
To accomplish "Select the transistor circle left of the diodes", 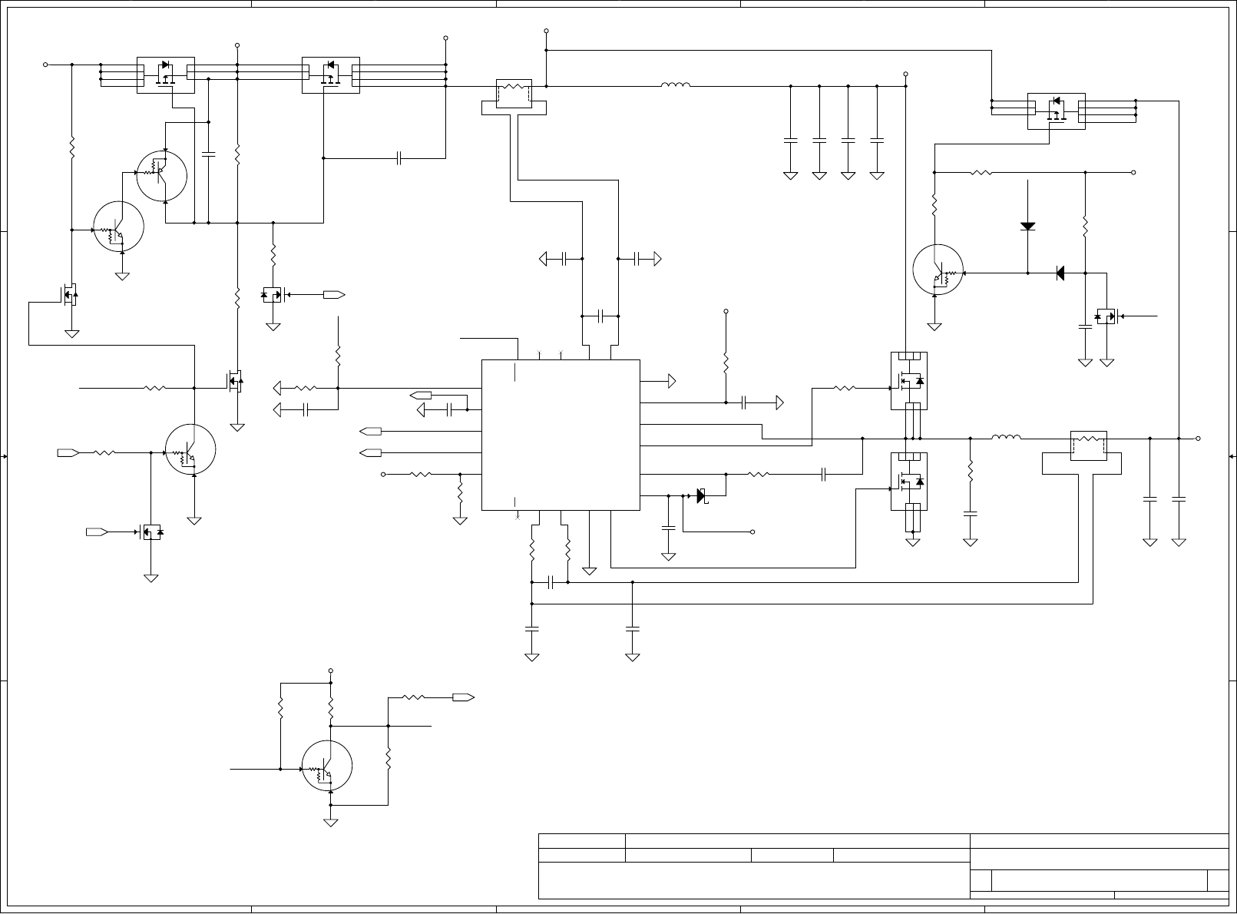I will [938, 270].
